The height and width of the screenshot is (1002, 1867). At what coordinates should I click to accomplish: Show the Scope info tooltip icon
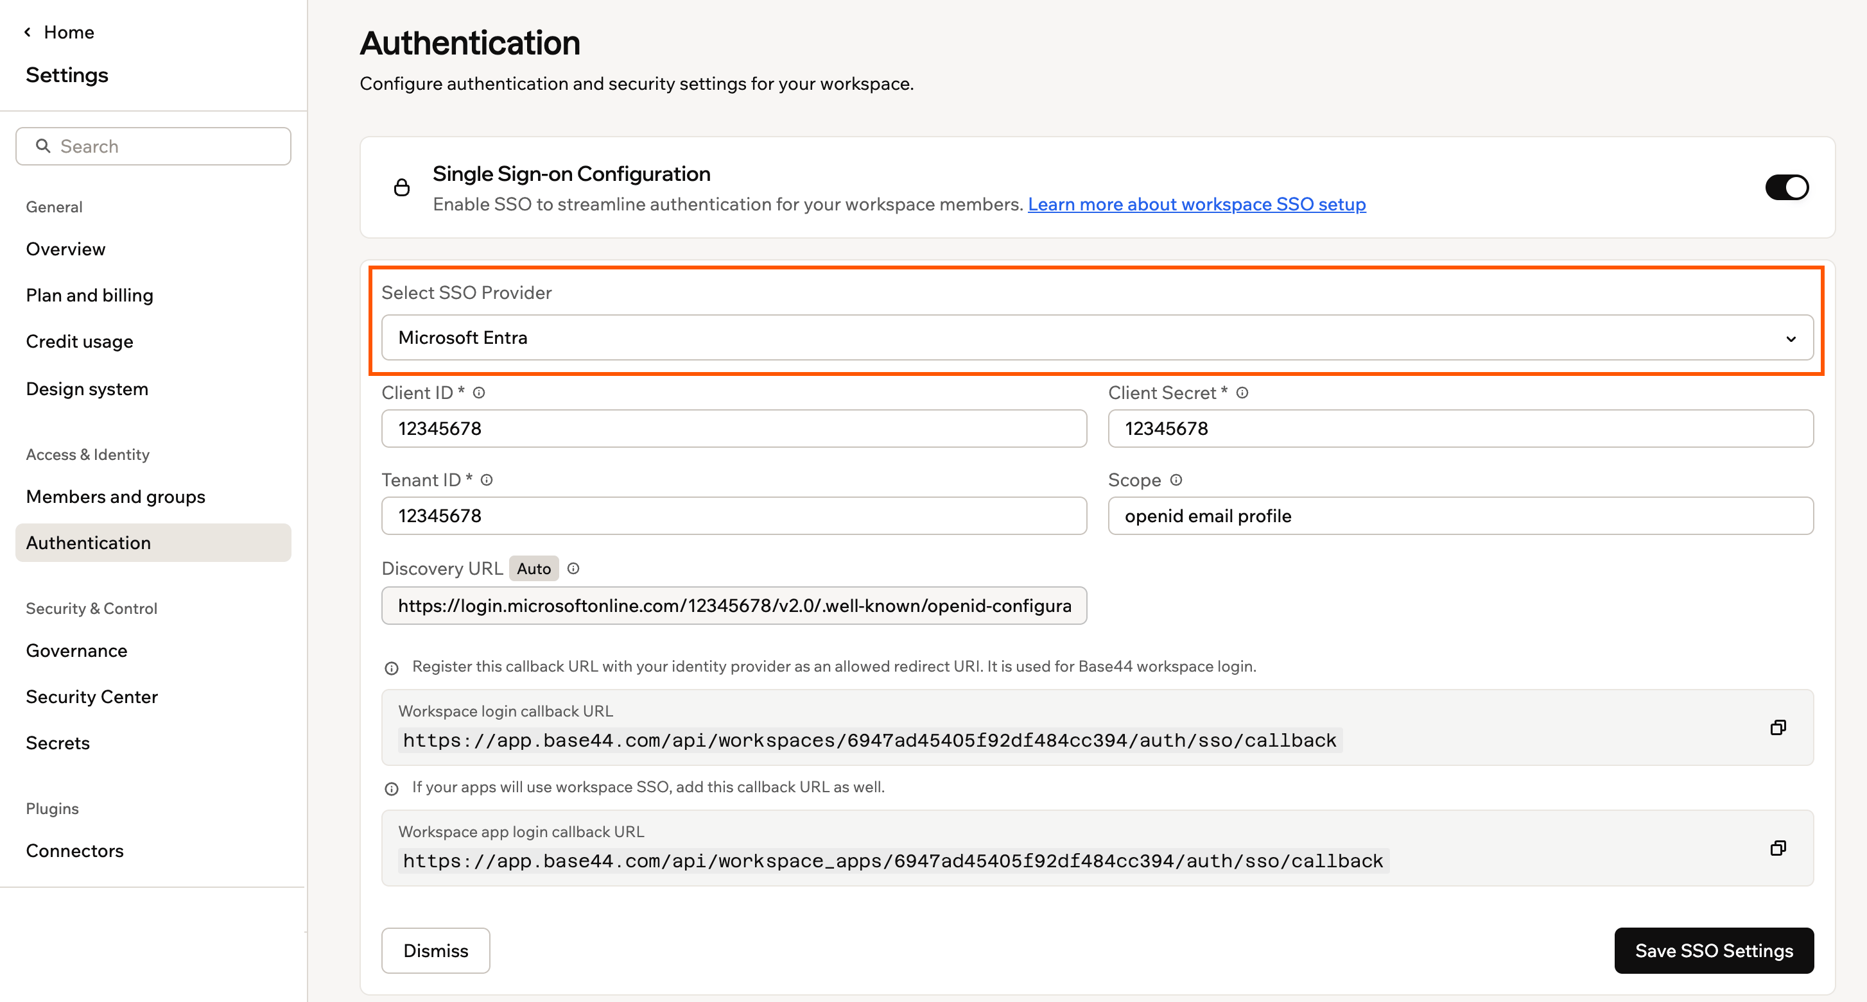click(x=1176, y=480)
